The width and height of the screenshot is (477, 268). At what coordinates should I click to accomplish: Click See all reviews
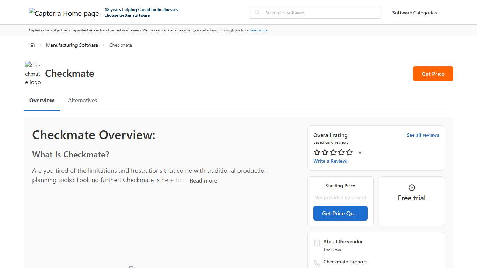[x=423, y=135]
